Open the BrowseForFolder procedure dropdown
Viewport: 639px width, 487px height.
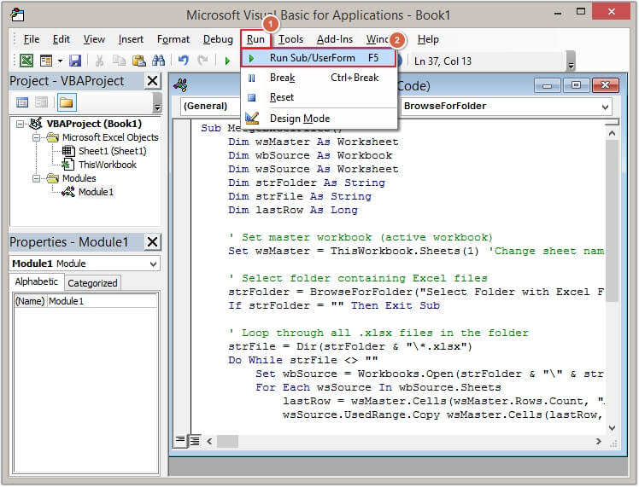click(x=604, y=107)
